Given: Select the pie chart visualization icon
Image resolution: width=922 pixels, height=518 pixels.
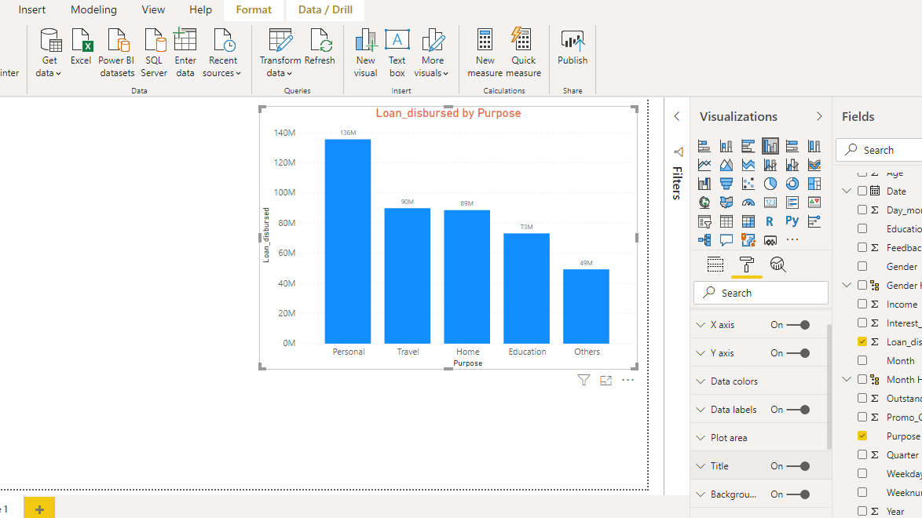Looking at the screenshot, I should pyautogui.click(x=770, y=184).
